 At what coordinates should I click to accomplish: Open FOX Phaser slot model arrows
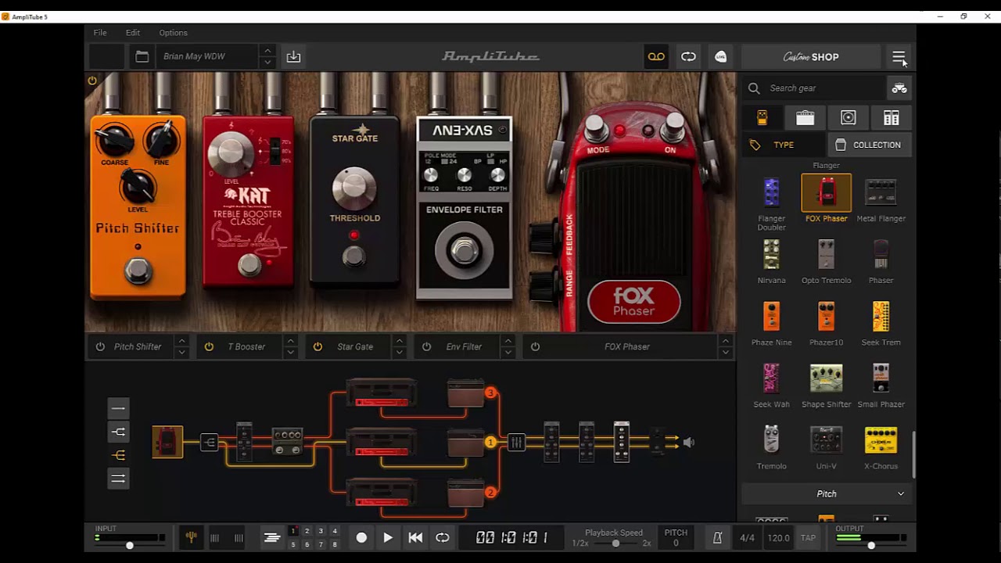tap(725, 346)
